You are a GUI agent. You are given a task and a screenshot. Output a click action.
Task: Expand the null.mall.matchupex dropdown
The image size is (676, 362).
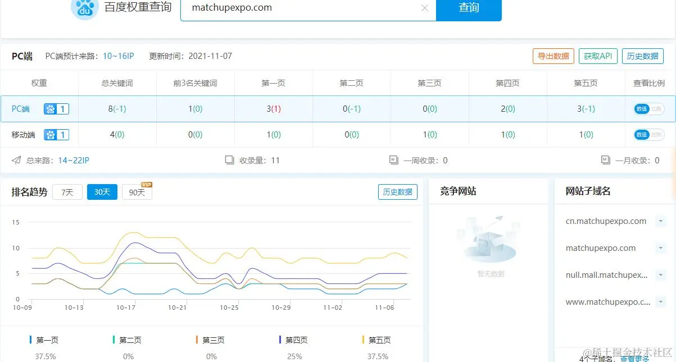click(661, 275)
